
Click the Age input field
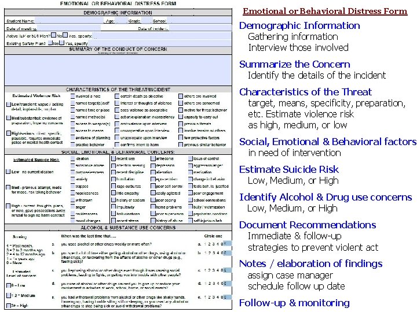(122, 20)
